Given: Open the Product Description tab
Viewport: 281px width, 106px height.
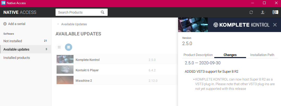Looking at the screenshot, I should click(198, 55).
